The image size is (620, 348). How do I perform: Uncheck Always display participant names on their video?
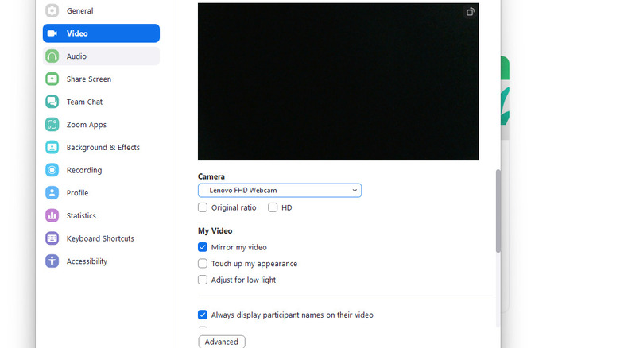(x=203, y=315)
